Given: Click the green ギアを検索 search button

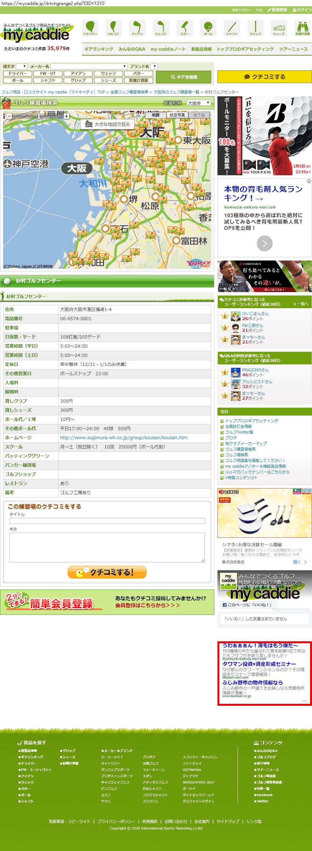Looking at the screenshot, I should (183, 77).
